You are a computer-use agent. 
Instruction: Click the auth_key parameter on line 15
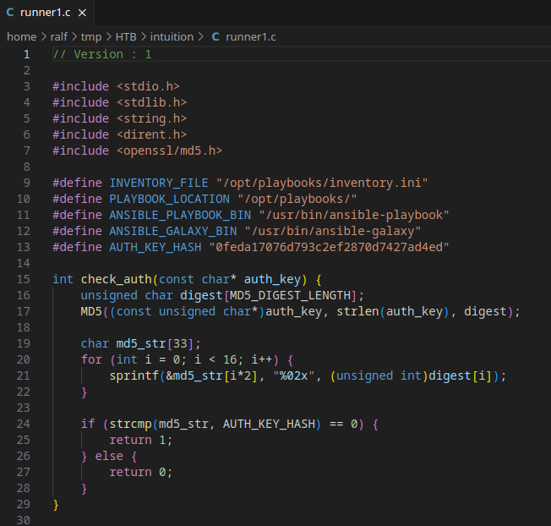272,279
